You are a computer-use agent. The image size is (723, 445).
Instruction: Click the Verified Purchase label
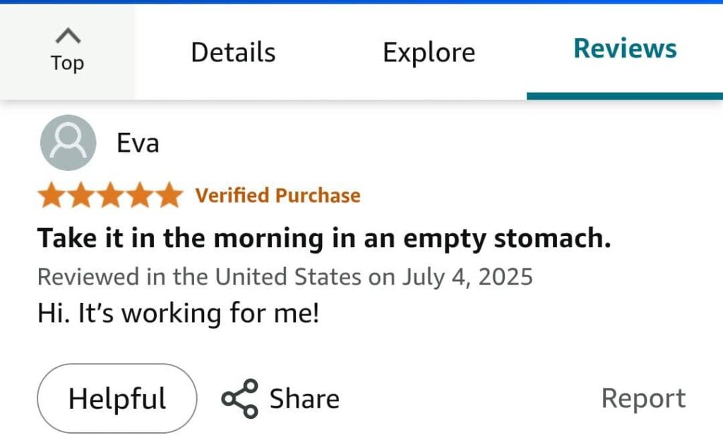[x=277, y=195]
